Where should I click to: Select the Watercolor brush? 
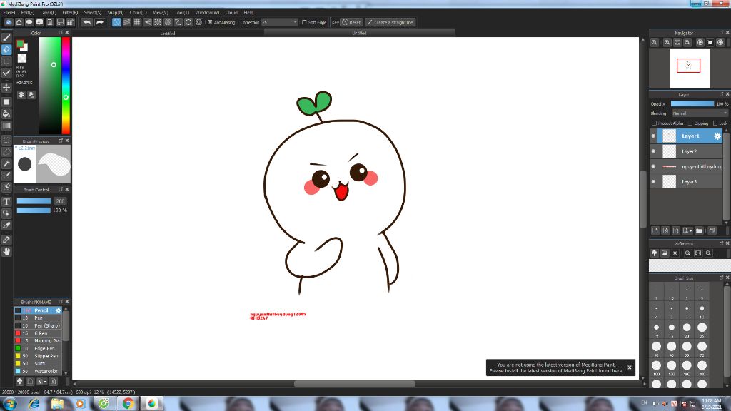click(38, 371)
